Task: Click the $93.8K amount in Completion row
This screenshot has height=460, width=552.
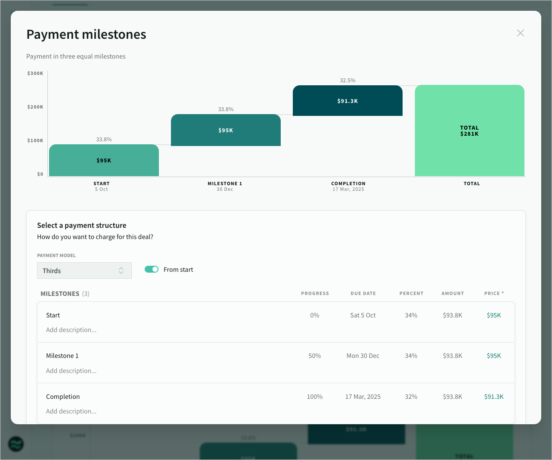Action: (453, 397)
